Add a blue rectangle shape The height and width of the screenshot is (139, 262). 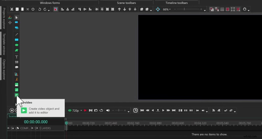17,40
